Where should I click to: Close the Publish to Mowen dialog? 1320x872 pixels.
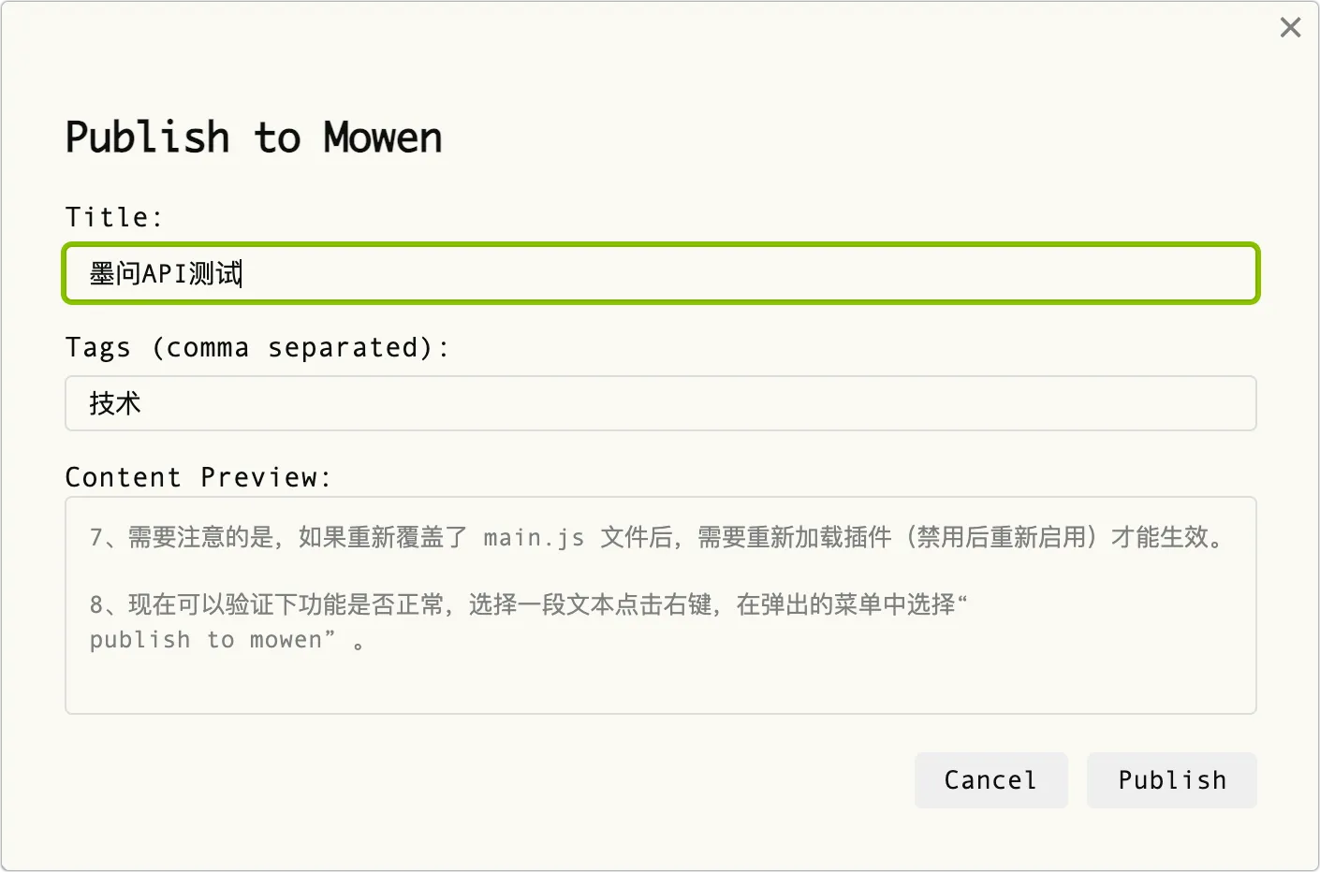pyautogui.click(x=1290, y=28)
